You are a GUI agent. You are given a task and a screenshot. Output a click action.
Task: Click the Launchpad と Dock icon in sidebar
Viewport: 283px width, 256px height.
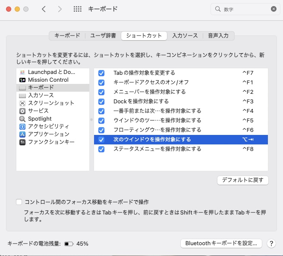tap(22, 72)
